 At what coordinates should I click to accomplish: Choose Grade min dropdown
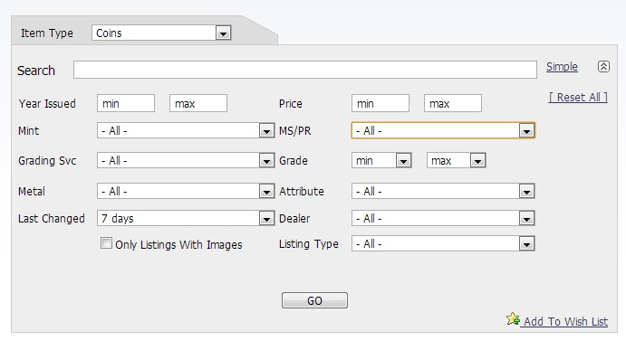pyautogui.click(x=381, y=160)
